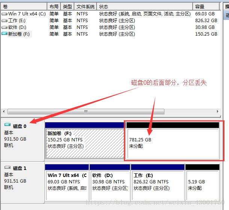Select the 5.19 GB 未分配 space on disk 1

(x=203, y=182)
